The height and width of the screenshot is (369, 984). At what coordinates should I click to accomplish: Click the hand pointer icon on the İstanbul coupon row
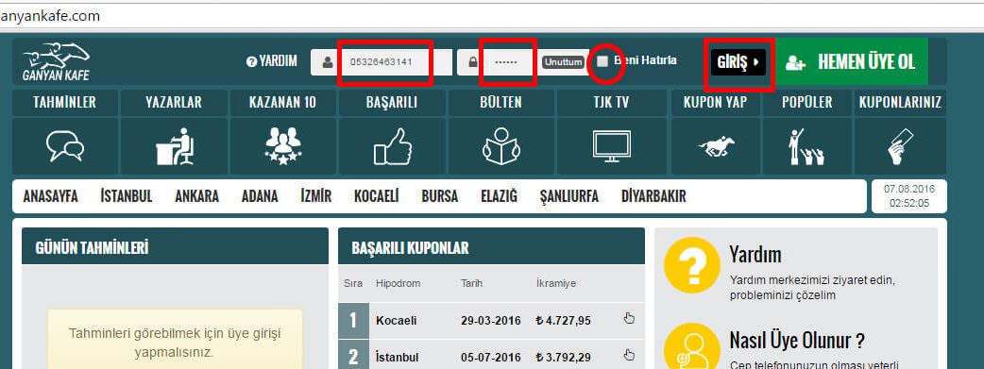[x=629, y=355]
